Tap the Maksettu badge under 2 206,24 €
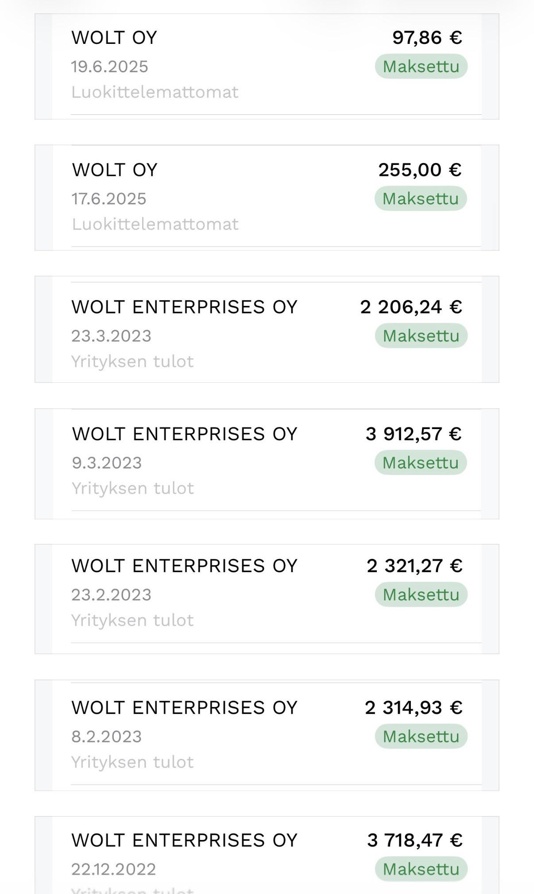This screenshot has width=534, height=894. point(421,336)
